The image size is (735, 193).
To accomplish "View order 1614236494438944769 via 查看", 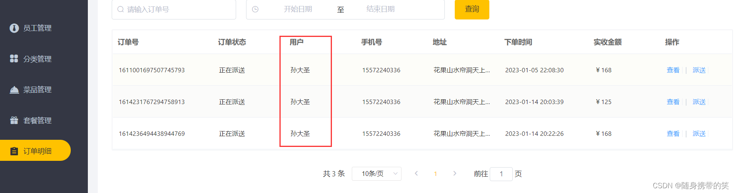I will tap(673, 133).
